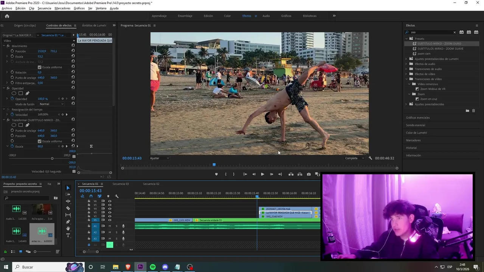Expand the Efectos de audio folder
This screenshot has height=272, width=484.
pyautogui.click(x=406, y=64)
